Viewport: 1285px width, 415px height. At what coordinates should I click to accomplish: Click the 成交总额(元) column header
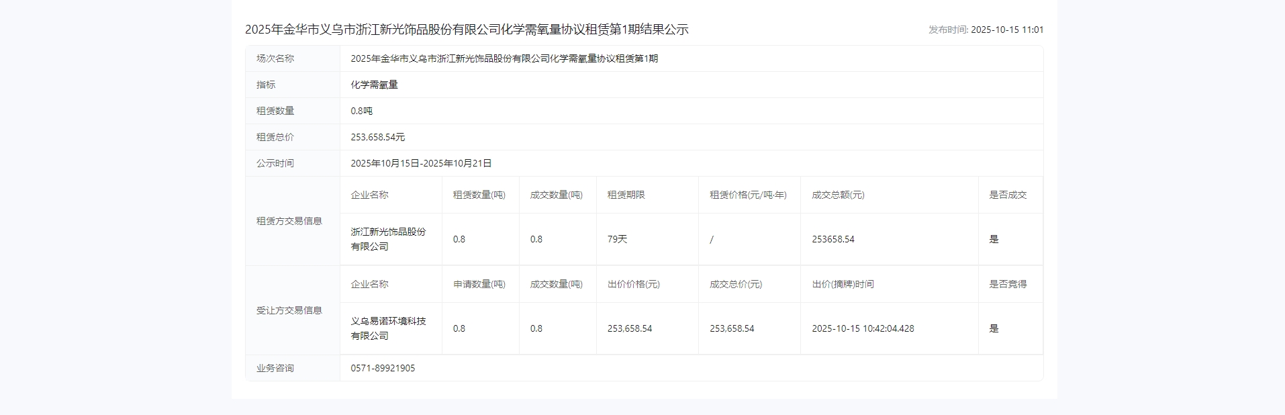coord(838,195)
